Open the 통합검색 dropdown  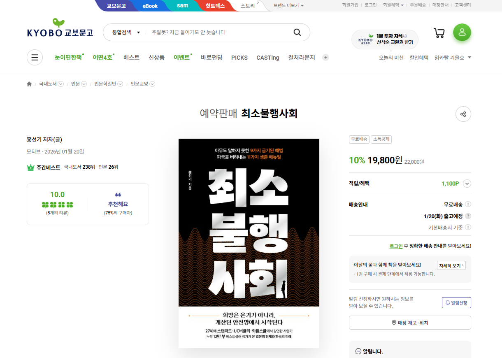tap(125, 32)
